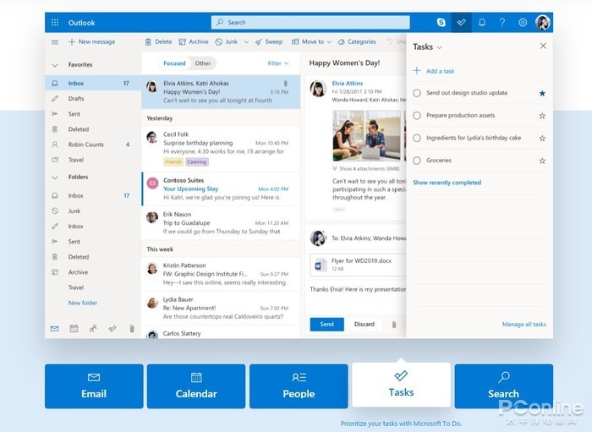
Task: Open the settings gear
Action: 523,22
